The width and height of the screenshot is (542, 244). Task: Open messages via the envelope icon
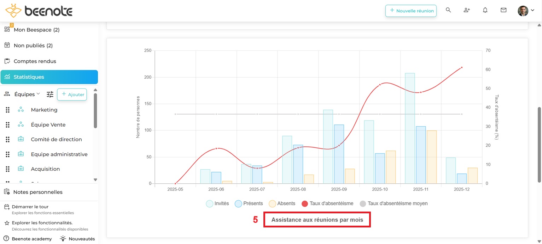(503, 10)
